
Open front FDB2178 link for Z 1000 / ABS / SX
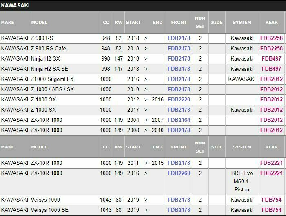click(x=179, y=90)
